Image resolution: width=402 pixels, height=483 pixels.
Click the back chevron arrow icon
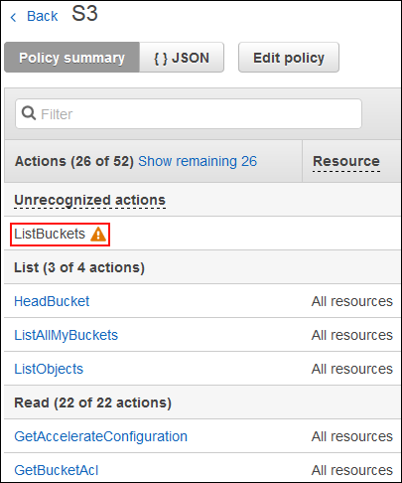tap(13, 17)
